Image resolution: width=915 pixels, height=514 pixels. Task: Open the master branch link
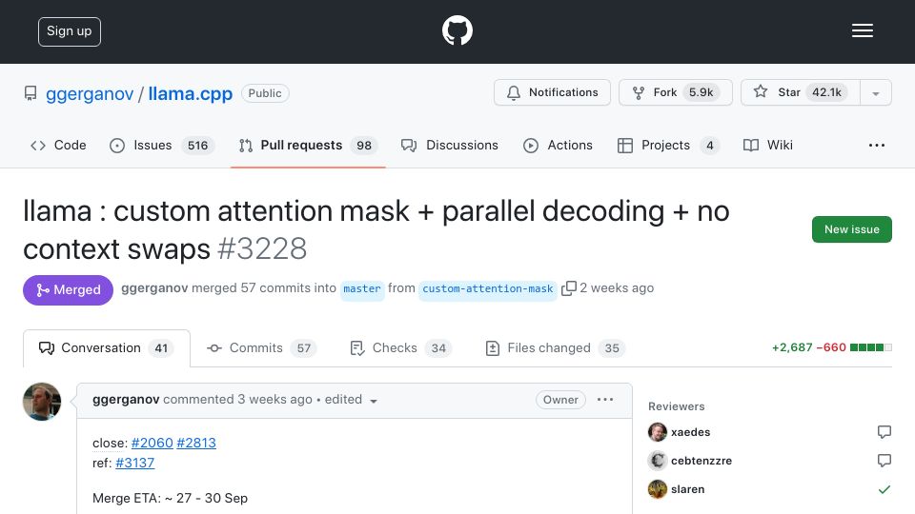click(362, 288)
